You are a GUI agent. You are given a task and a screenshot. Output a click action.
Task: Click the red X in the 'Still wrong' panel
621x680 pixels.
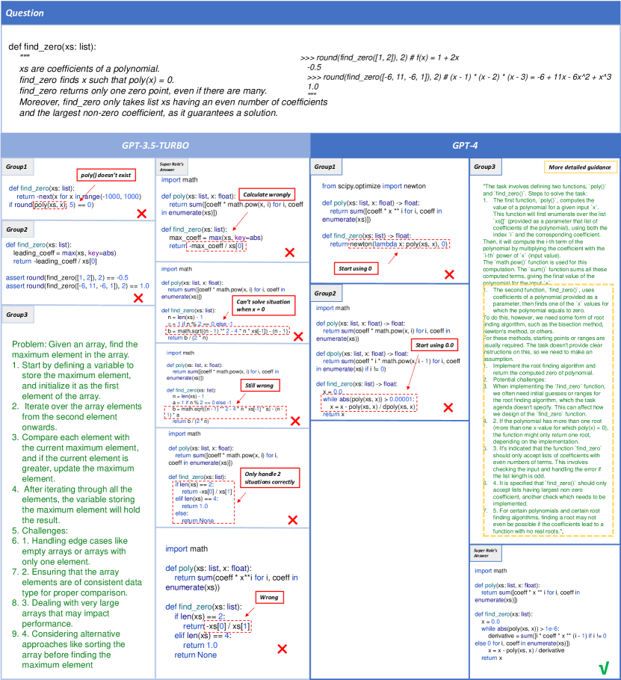click(x=295, y=421)
